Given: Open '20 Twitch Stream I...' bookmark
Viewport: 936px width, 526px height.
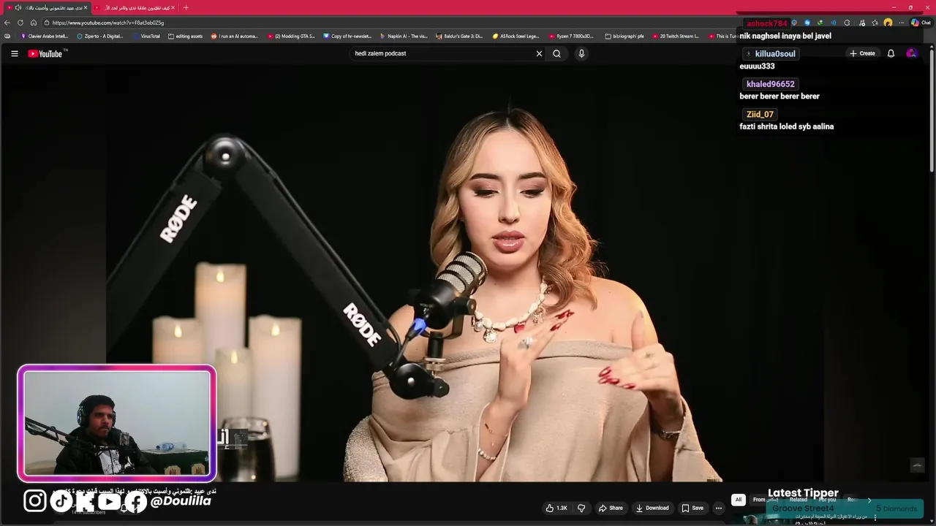Looking at the screenshot, I should [676, 36].
